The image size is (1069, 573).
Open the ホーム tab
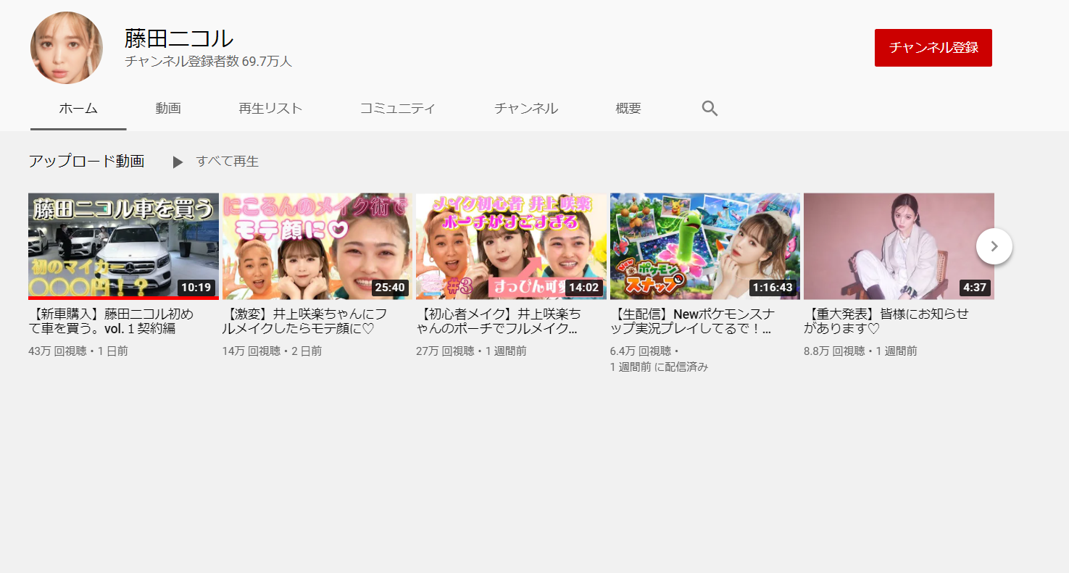78,109
